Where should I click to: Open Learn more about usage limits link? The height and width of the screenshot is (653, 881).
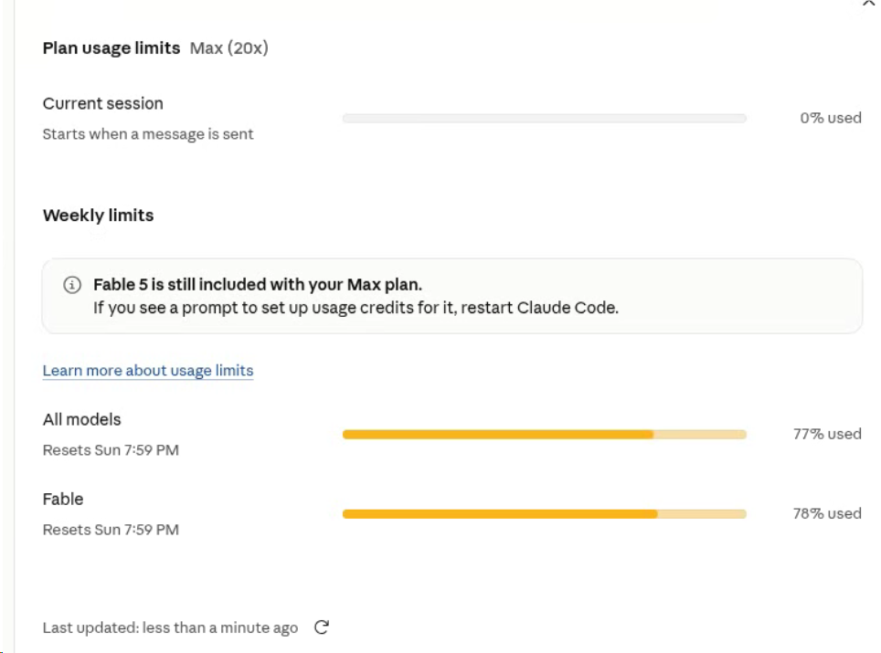(148, 371)
